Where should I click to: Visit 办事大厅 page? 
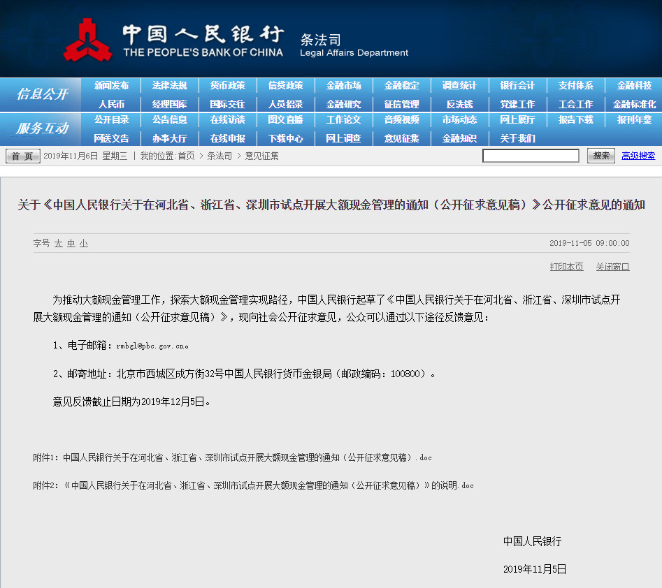(169, 138)
